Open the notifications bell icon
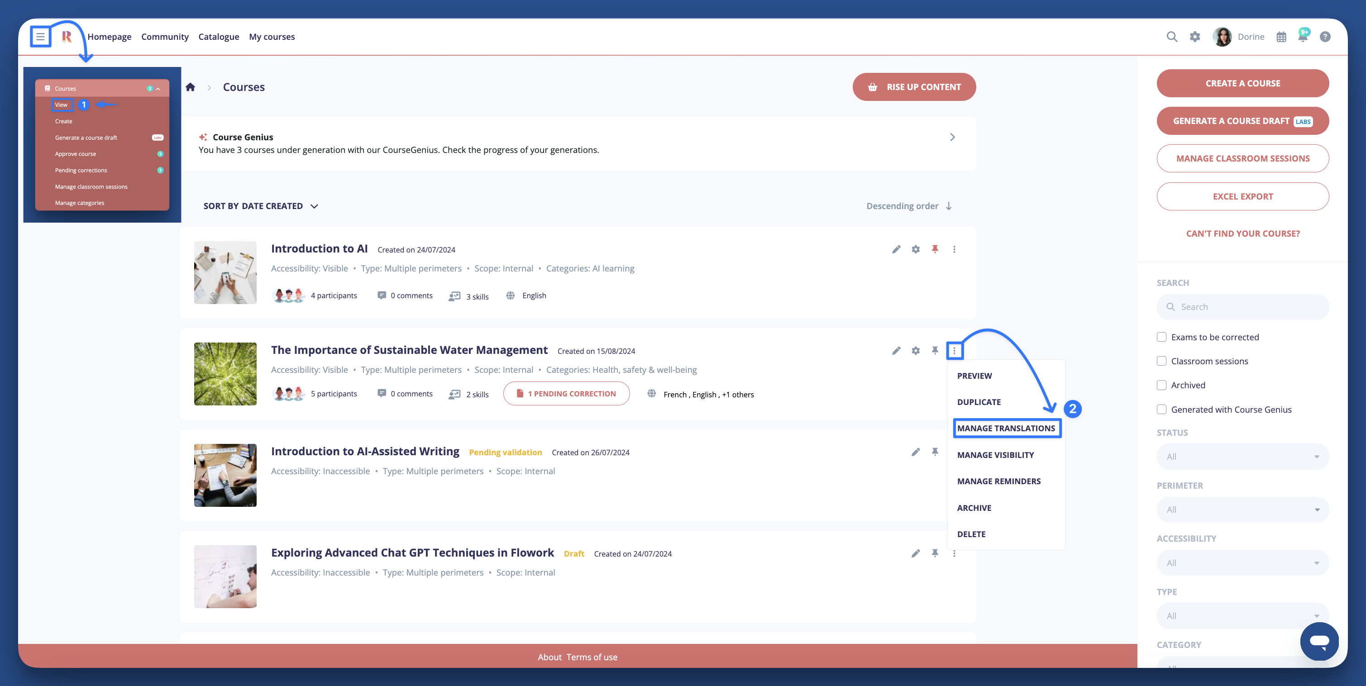 pos(1302,37)
